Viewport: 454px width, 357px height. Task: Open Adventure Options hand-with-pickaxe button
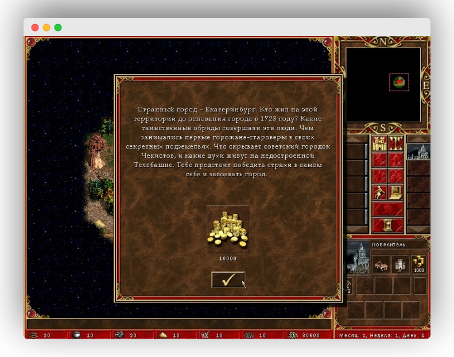coord(379,193)
